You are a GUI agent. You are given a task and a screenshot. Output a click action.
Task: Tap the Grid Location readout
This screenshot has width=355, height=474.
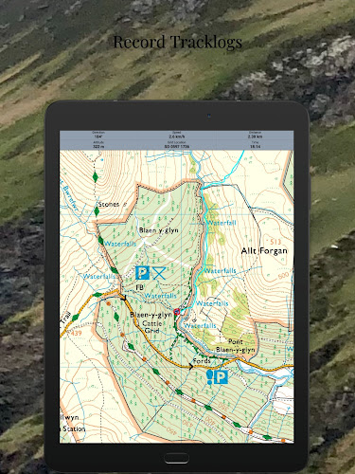tap(177, 145)
